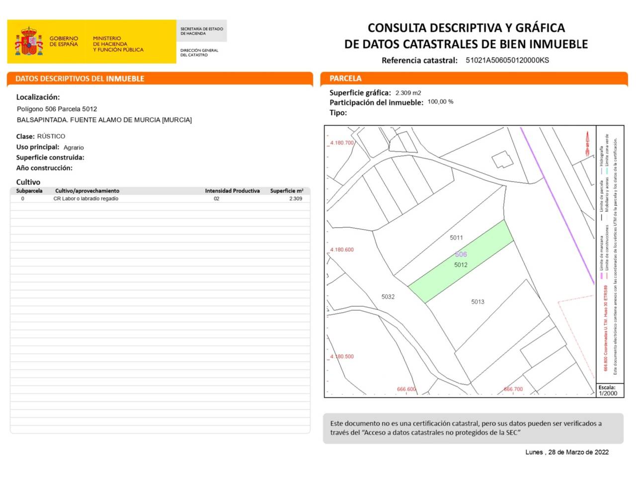636x477 pixels.
Task: Click the 'Agrario' main use value
Action: click(x=74, y=148)
